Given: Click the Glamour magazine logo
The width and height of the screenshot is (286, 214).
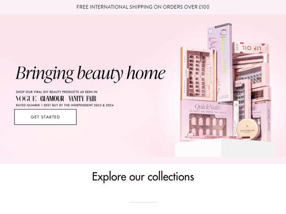Looking at the screenshot, I should 52,98.
